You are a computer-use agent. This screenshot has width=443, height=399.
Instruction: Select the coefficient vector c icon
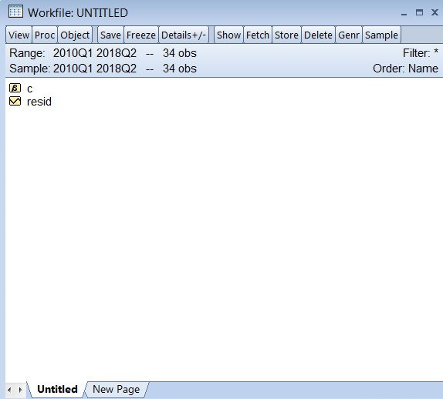click(15, 88)
